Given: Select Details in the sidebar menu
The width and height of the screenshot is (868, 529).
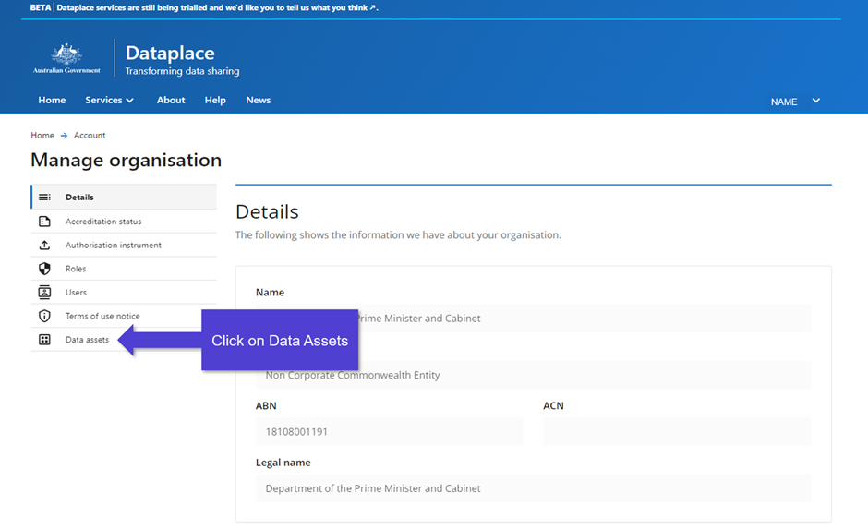Looking at the screenshot, I should [124, 197].
